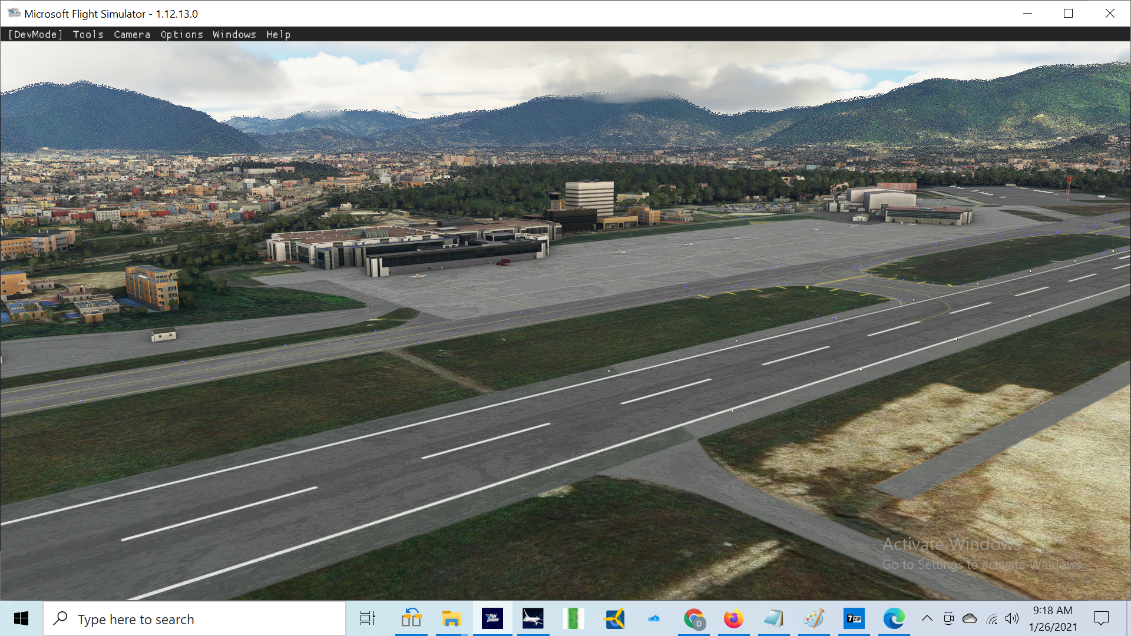Open Wi-Fi network settings tray icon
The height and width of the screenshot is (636, 1131).
point(992,618)
